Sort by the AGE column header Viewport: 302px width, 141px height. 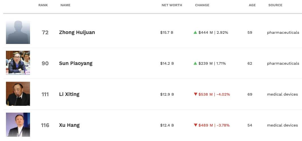pos(252,5)
